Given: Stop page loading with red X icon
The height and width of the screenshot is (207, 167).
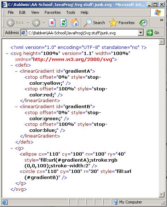Looking at the screenshot, I should point(52,23).
